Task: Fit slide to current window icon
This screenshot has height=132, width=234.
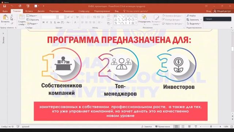Action: [x=231, y=126]
